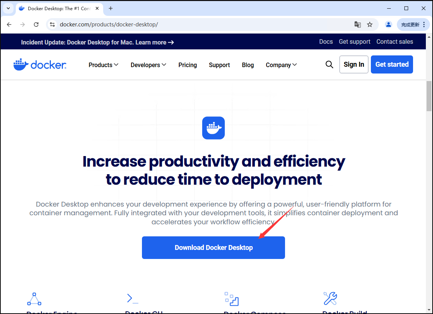
Task: Open site information icon in address bar
Action: pyautogui.click(x=52, y=25)
